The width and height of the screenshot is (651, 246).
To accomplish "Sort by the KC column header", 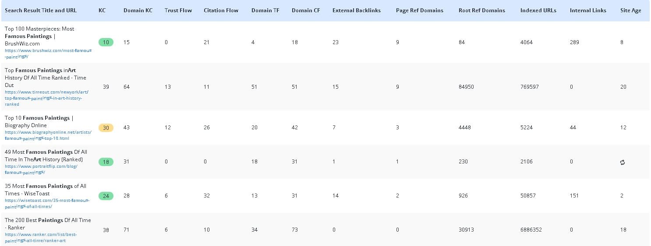I will coord(102,10).
